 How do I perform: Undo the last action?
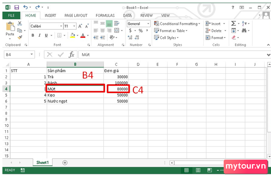pyautogui.click(x=26, y=7)
